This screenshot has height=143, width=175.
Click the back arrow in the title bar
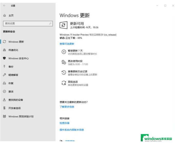[x=4, y=5]
